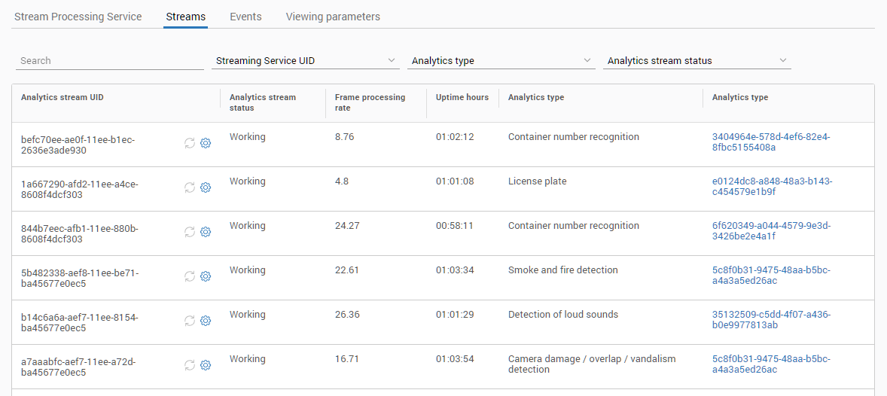Click refresh icon for stream befc70ee
This screenshot has height=396, width=887.
click(190, 143)
